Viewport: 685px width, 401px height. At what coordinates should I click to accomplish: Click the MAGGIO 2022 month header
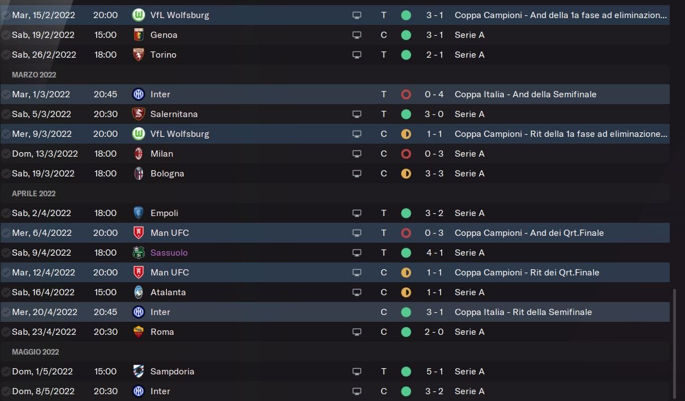[35, 352]
